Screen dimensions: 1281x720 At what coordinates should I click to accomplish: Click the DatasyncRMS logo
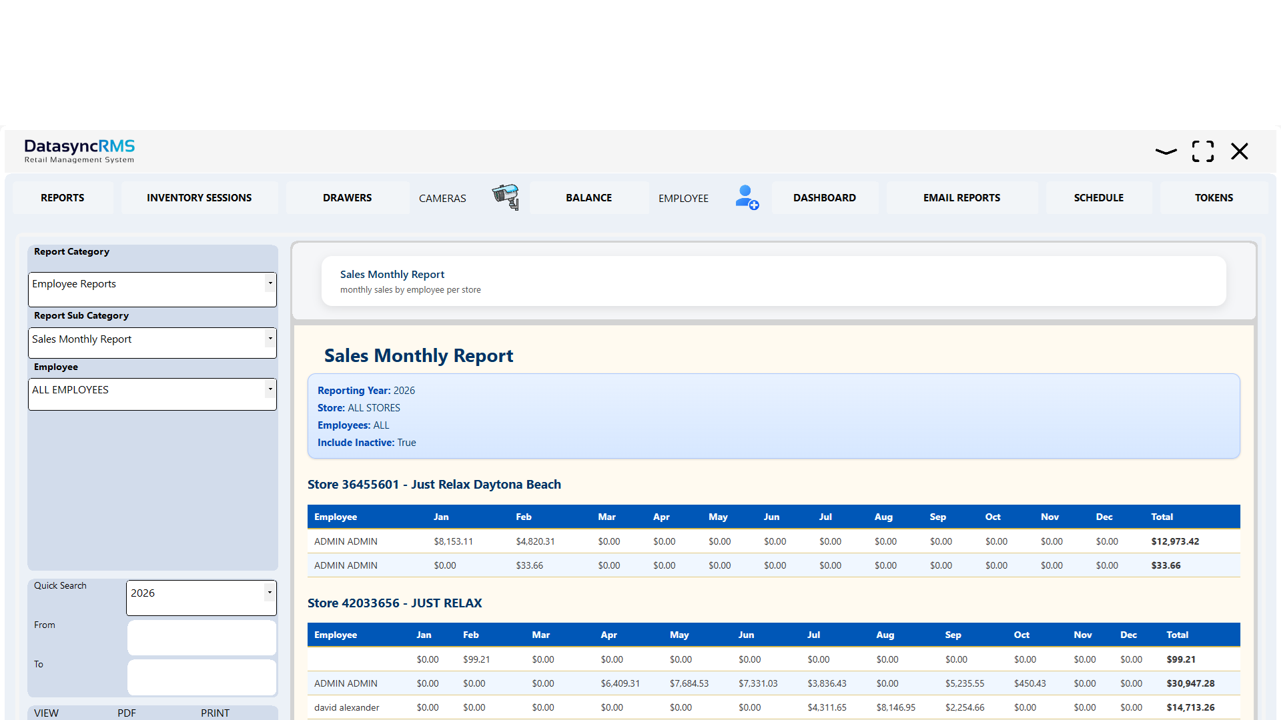pos(79,151)
